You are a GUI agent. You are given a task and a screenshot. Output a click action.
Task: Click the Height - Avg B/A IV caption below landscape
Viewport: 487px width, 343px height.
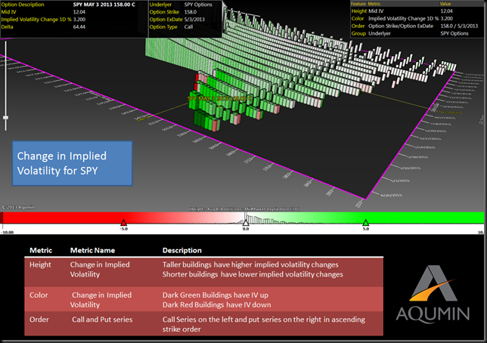(244, 209)
